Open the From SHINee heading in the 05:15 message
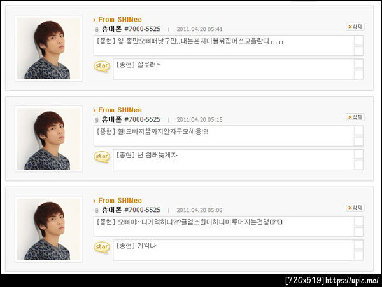The height and width of the screenshot is (287, 382). click(x=120, y=110)
